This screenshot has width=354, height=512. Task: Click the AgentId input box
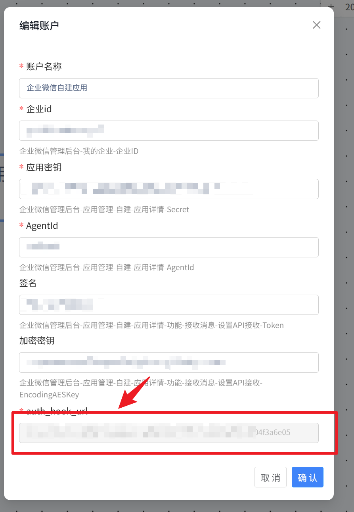[169, 247]
